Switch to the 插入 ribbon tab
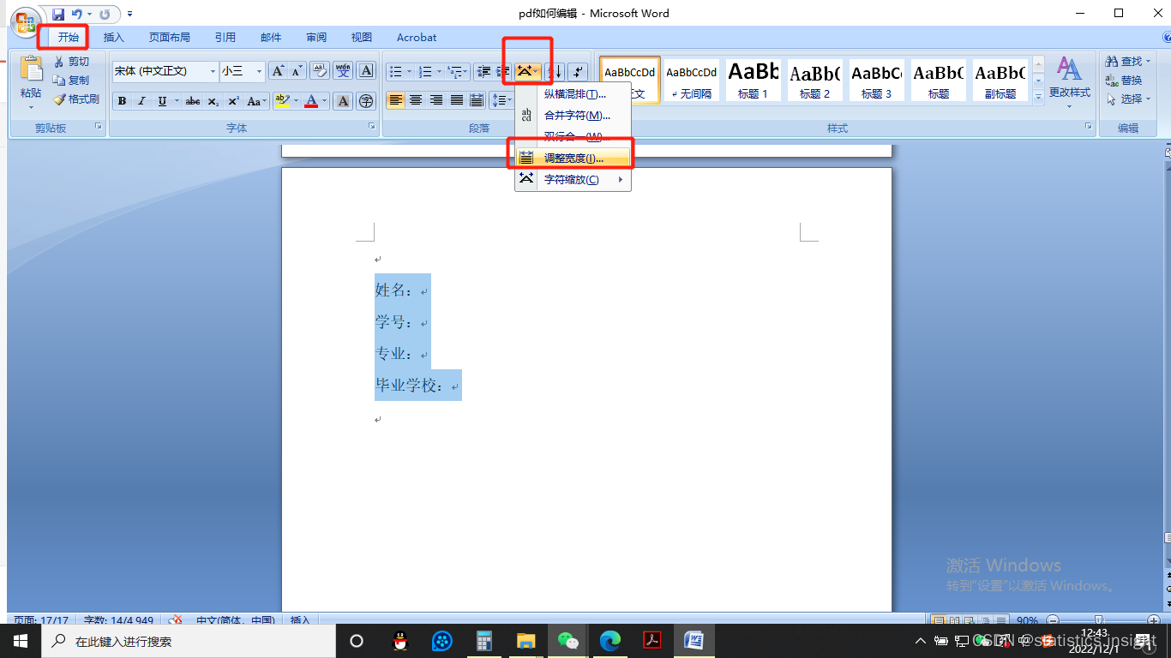The height and width of the screenshot is (658, 1171). 114,37
